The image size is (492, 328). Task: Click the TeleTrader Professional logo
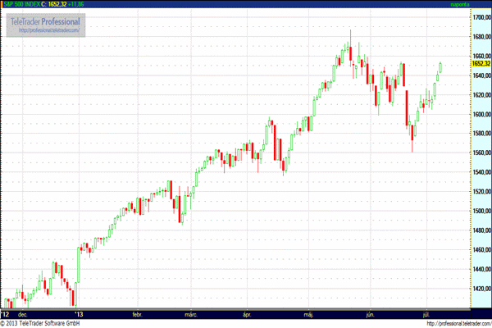click(49, 20)
